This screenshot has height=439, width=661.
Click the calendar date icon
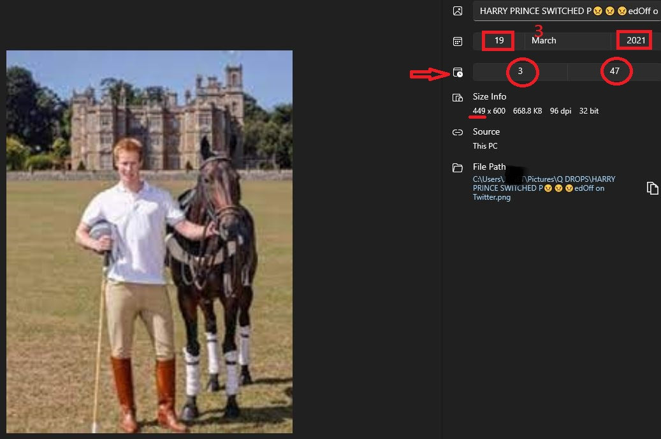(x=457, y=41)
